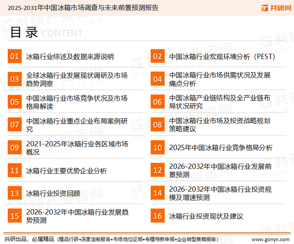The image size is (294, 244).
Task: Click the orange 04 number box
Action: coord(158,79)
